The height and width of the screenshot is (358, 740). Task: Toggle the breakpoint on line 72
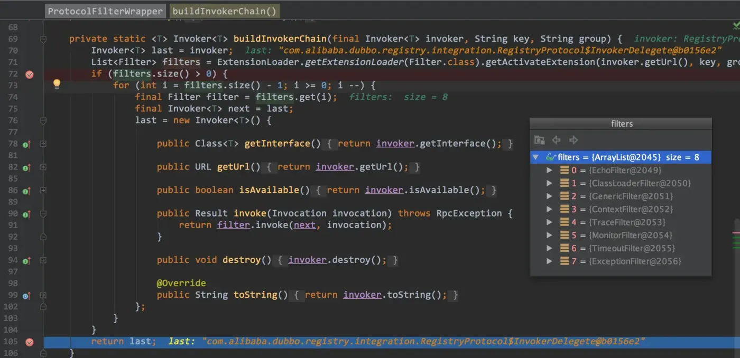tap(30, 74)
